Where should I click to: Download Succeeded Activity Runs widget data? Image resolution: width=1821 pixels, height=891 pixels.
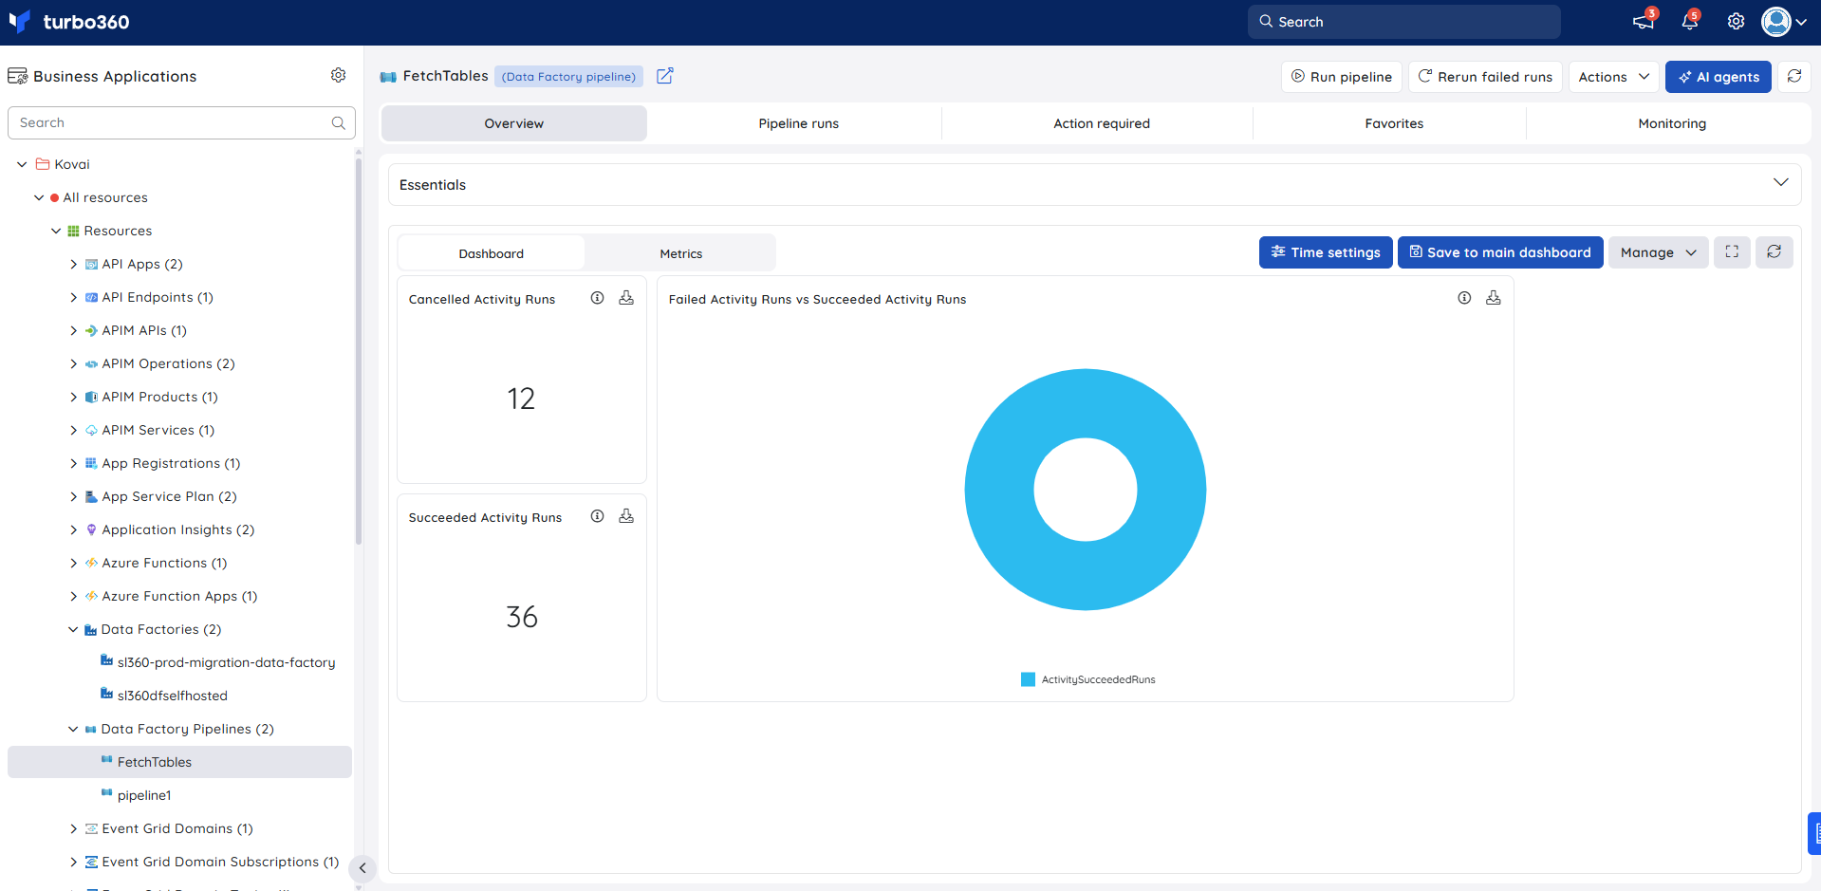click(626, 516)
